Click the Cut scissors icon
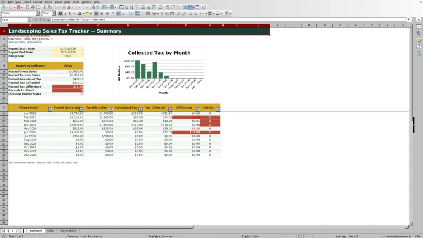This screenshot has width=423, height=238. (45, 7)
